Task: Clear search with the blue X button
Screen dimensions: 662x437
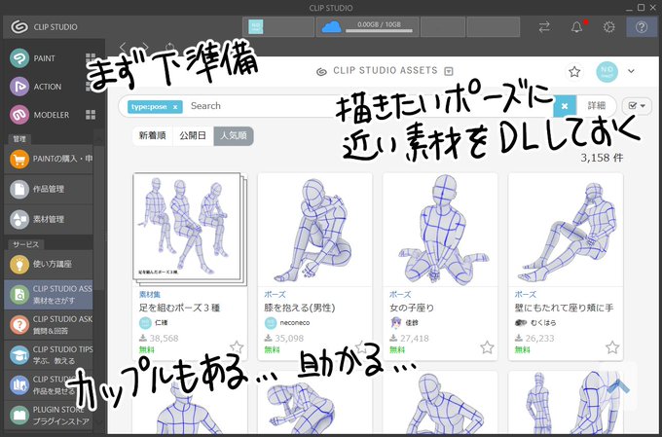Action: [565, 105]
